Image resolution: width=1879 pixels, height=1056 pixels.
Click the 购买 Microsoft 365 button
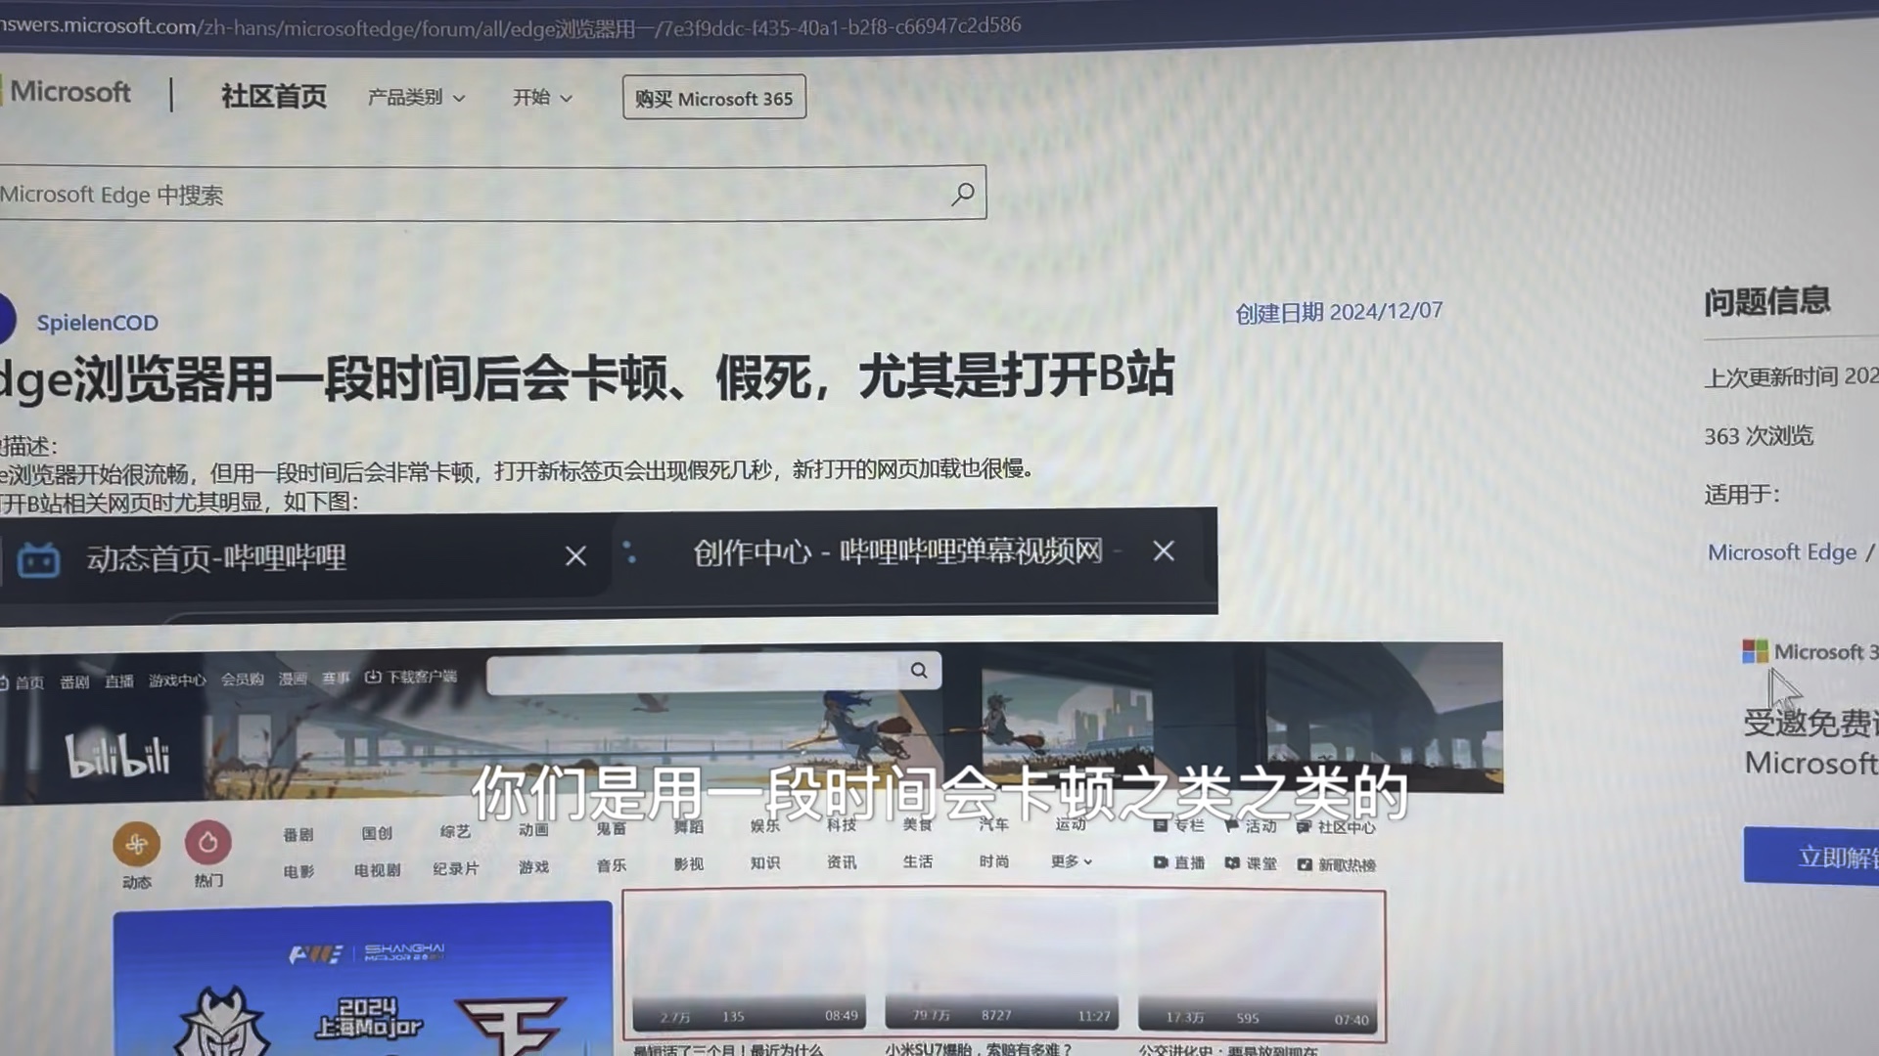click(713, 97)
